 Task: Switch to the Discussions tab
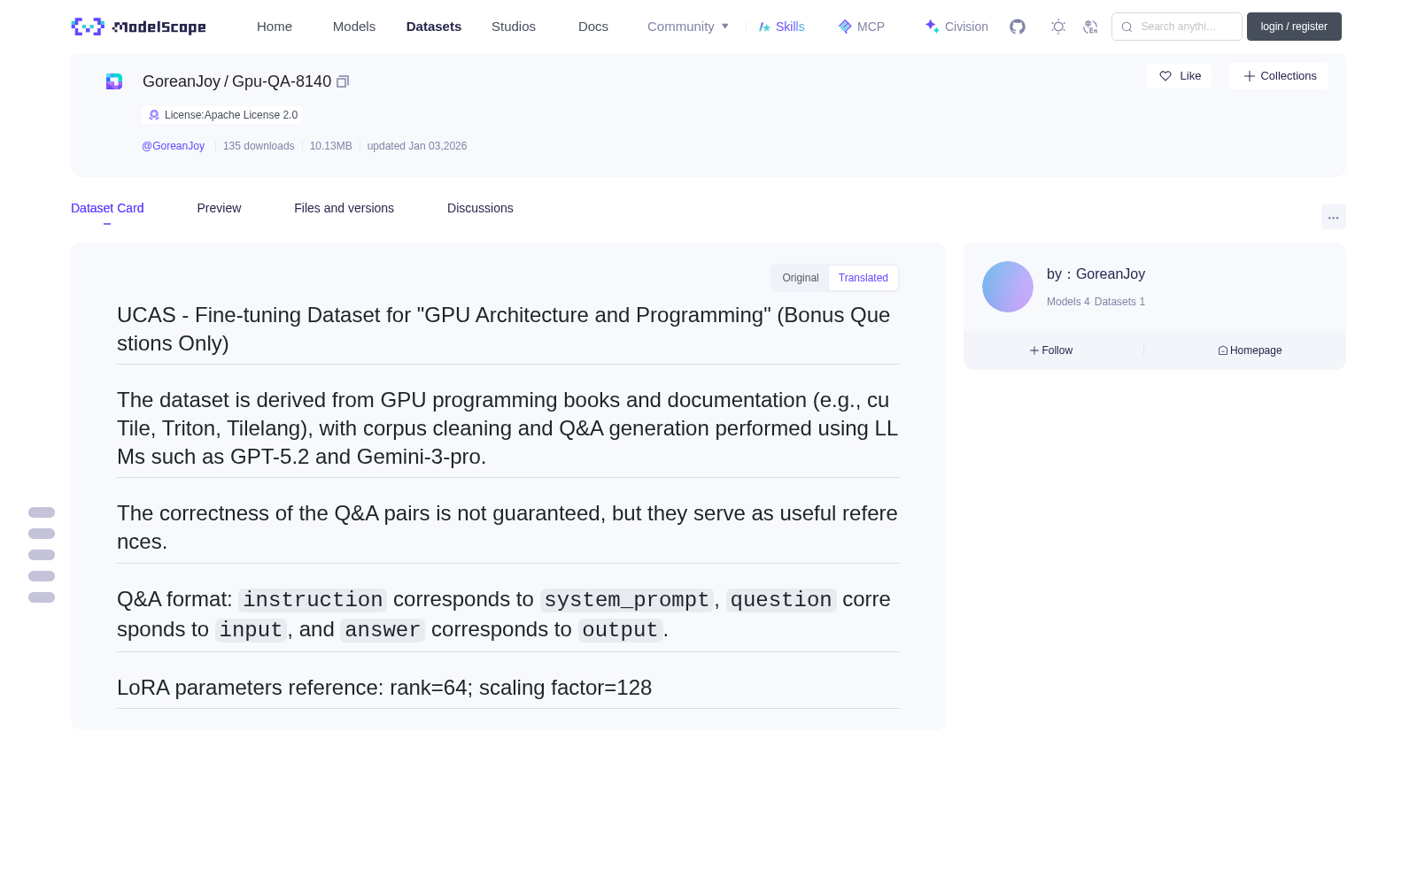[x=480, y=208]
